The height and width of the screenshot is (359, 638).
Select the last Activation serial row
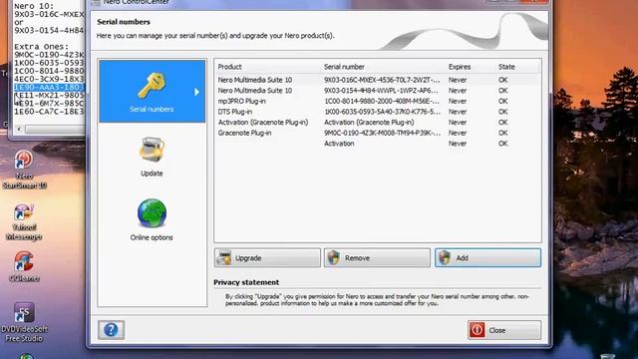coord(378,144)
